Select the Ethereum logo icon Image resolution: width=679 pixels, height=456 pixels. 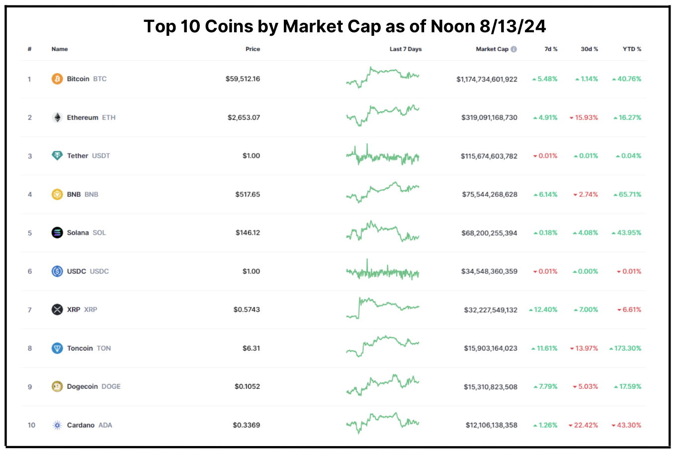(x=57, y=117)
